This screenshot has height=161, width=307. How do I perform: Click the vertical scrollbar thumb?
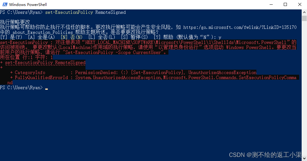point(304,19)
